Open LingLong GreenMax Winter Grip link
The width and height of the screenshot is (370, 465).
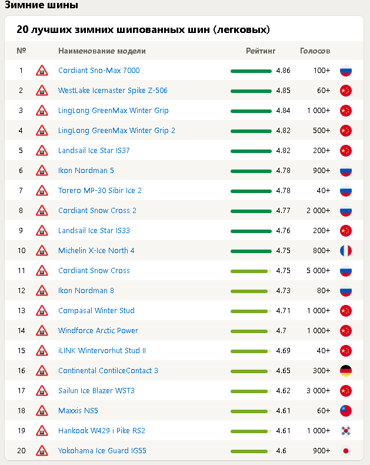[114, 111]
